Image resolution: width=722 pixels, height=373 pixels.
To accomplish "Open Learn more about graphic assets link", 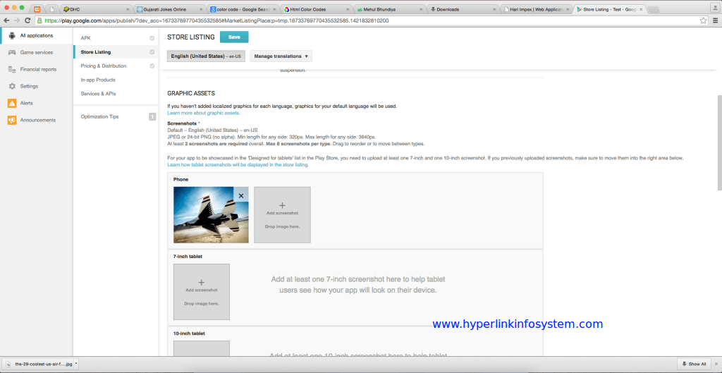I will point(204,113).
